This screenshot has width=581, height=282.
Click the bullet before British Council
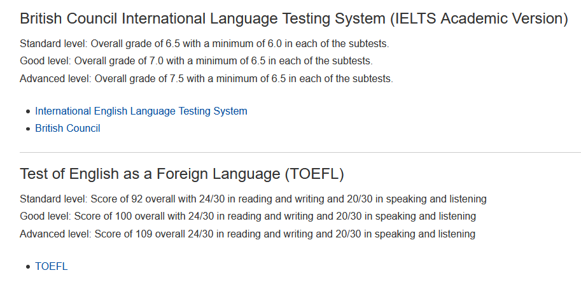[x=28, y=129]
